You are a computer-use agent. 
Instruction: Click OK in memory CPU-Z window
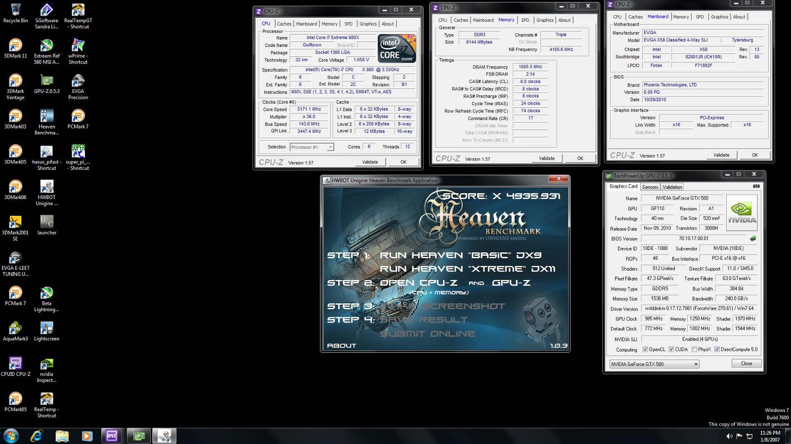coord(580,159)
